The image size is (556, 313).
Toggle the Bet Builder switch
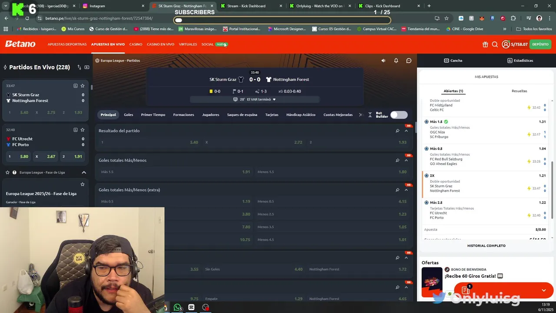[x=399, y=115]
